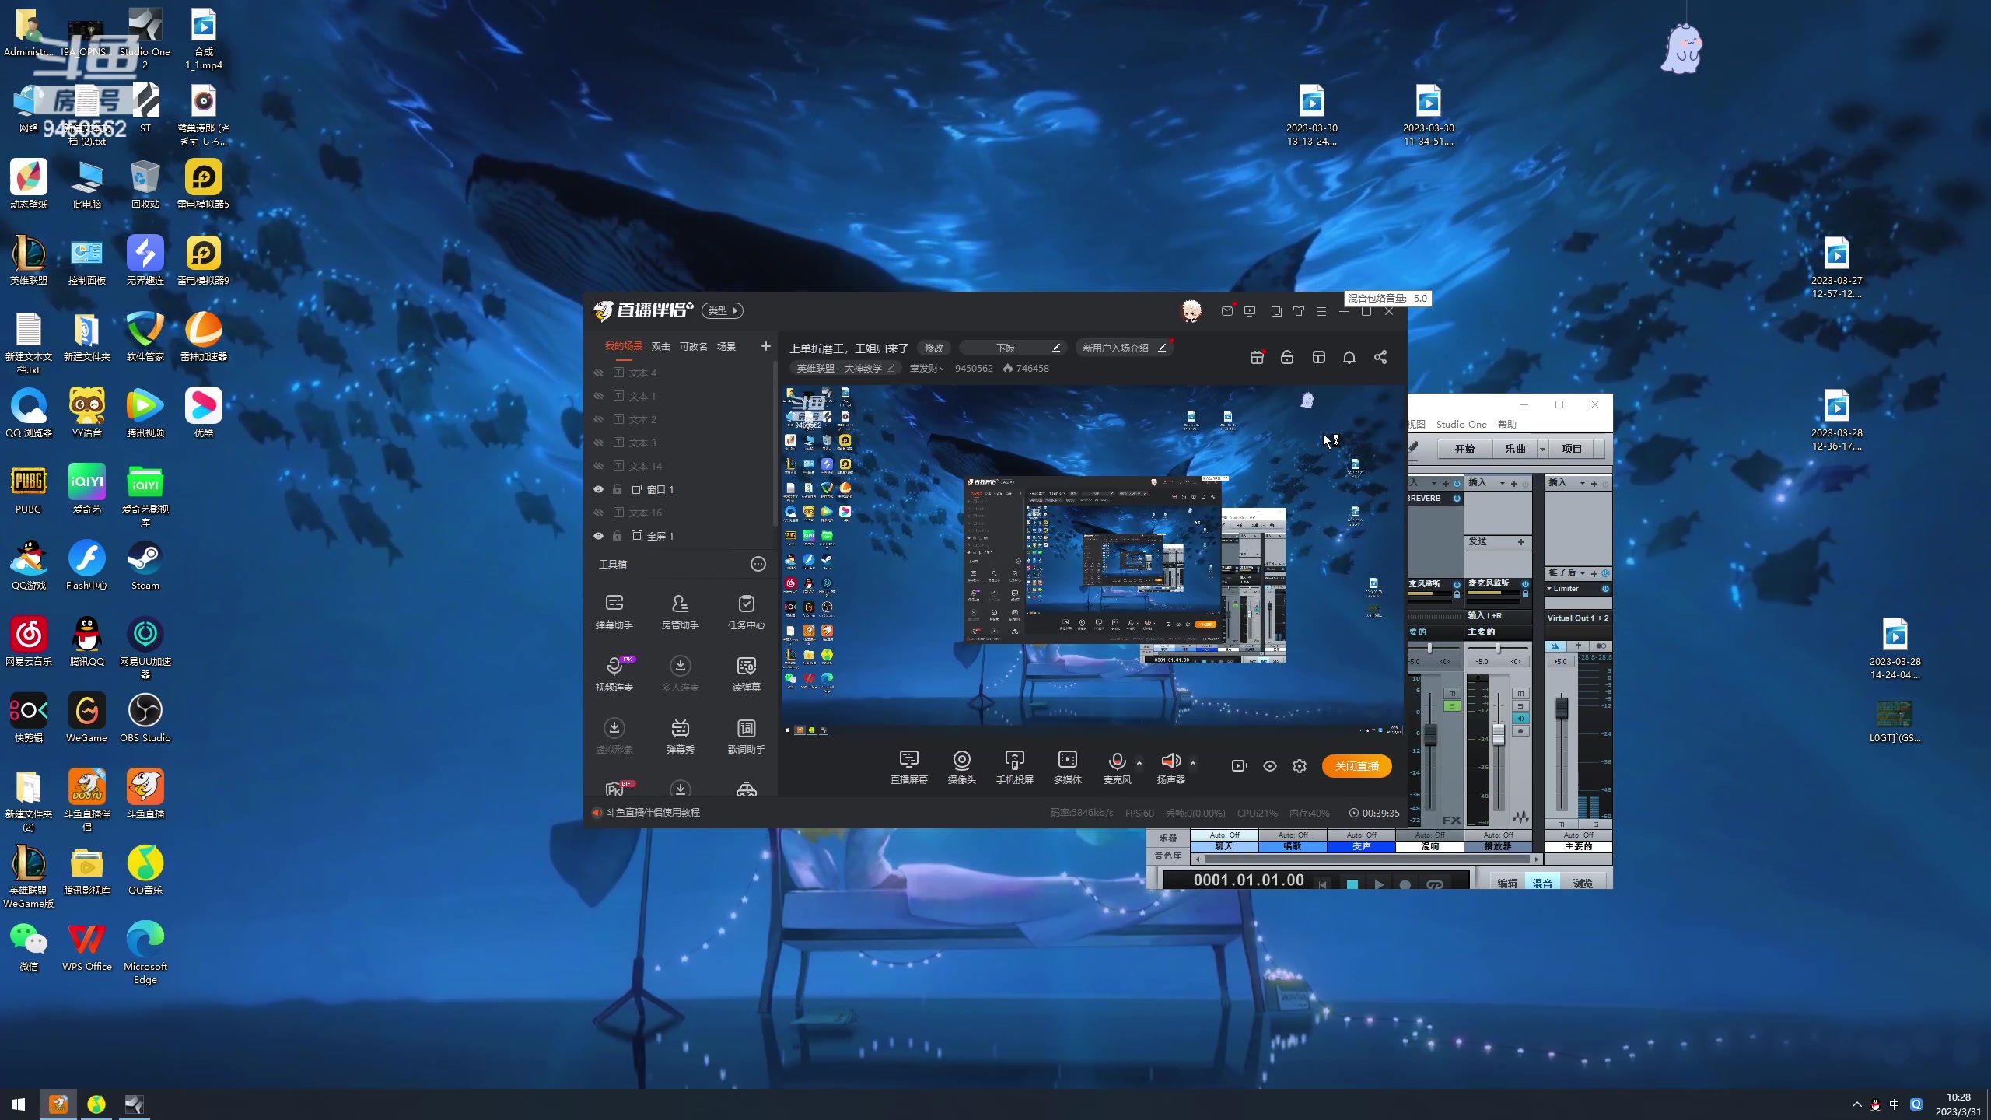Adjust the 主要的 main output fader
1991x1120 pixels.
point(1561,708)
